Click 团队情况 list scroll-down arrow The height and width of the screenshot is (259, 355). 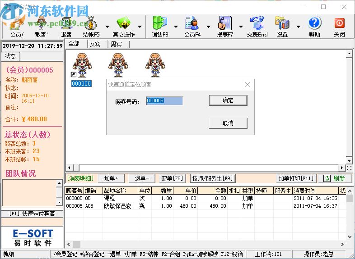click(x=59, y=202)
